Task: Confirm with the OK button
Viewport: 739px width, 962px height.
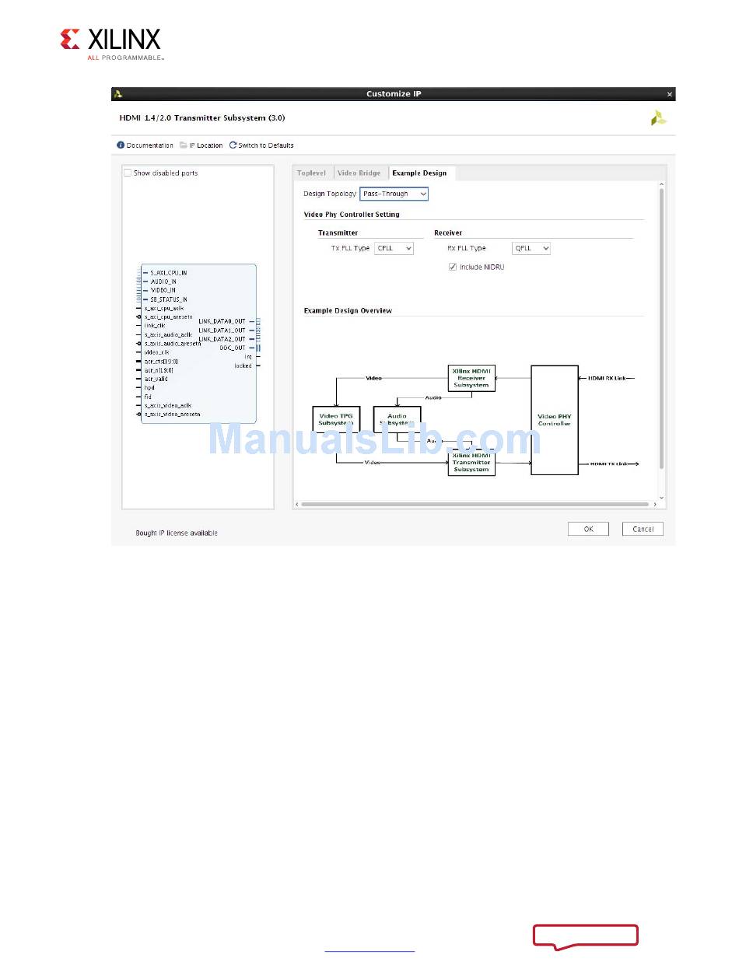Action: [x=589, y=529]
